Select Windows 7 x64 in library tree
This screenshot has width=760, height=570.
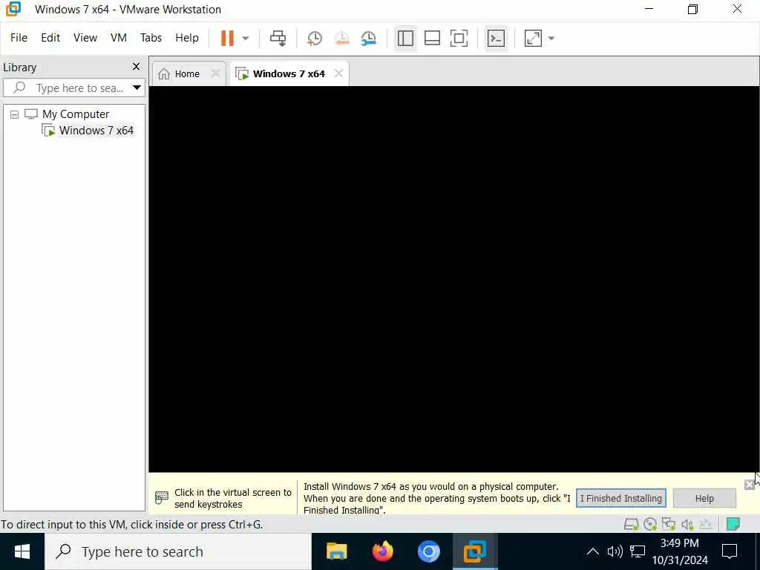point(96,131)
